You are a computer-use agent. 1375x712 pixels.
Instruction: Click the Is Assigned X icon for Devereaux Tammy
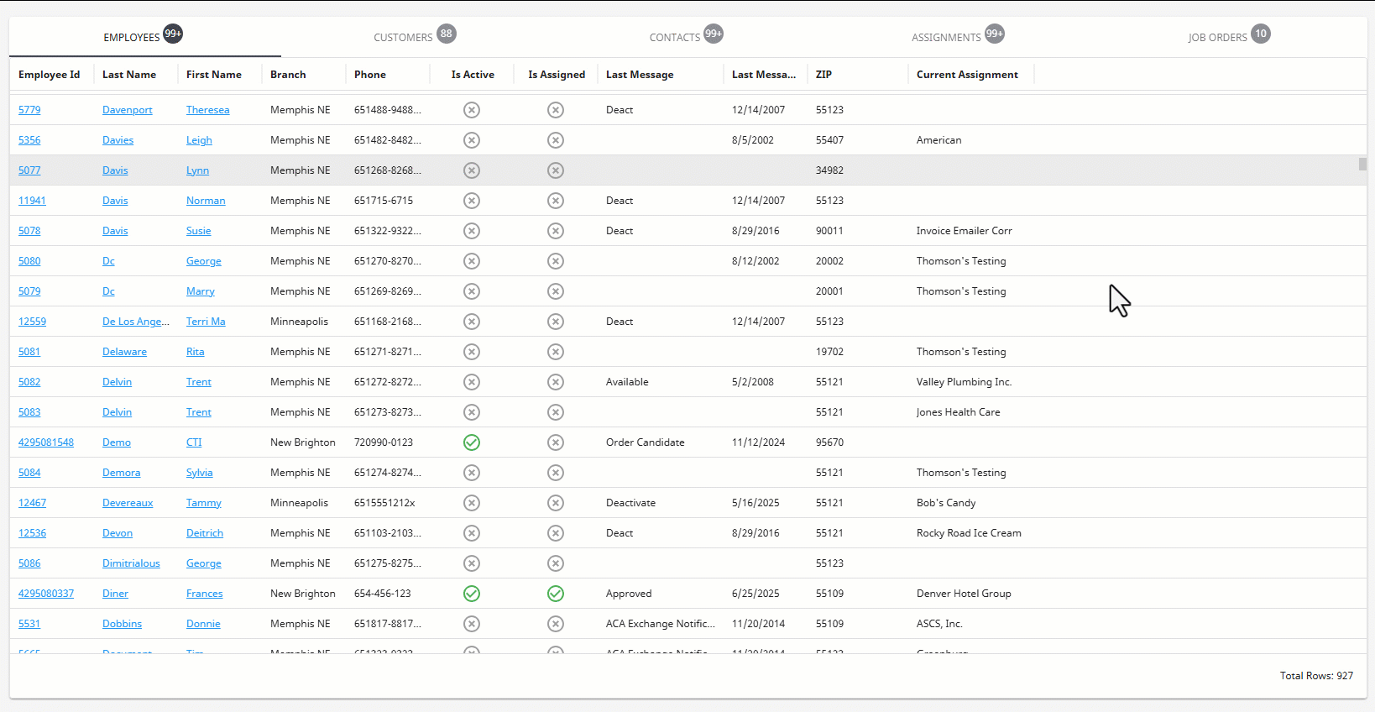(x=556, y=503)
